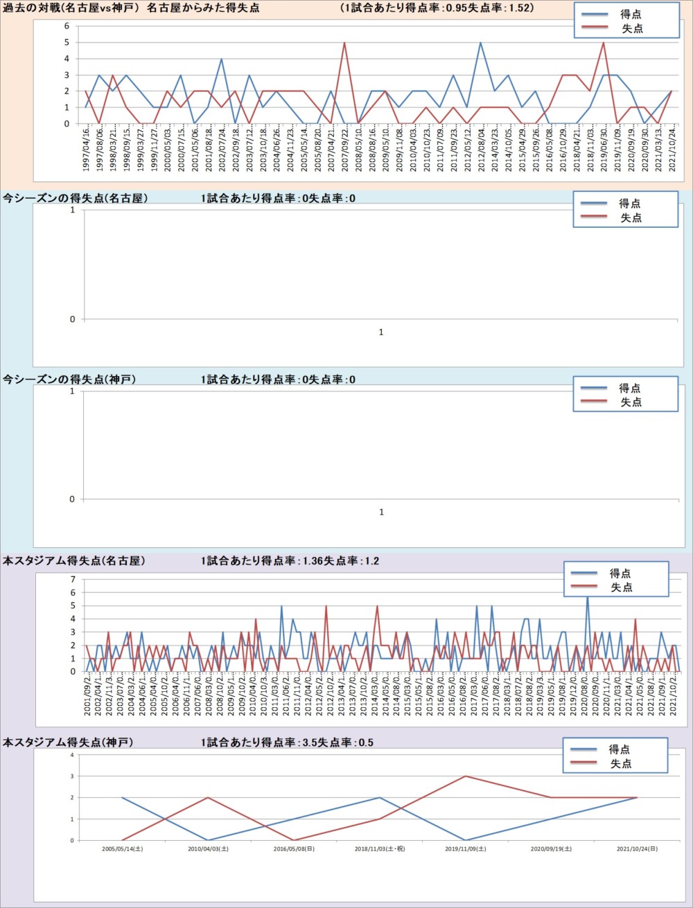
Task: Click blue 得点 legend line in top chart
Action: [595, 15]
